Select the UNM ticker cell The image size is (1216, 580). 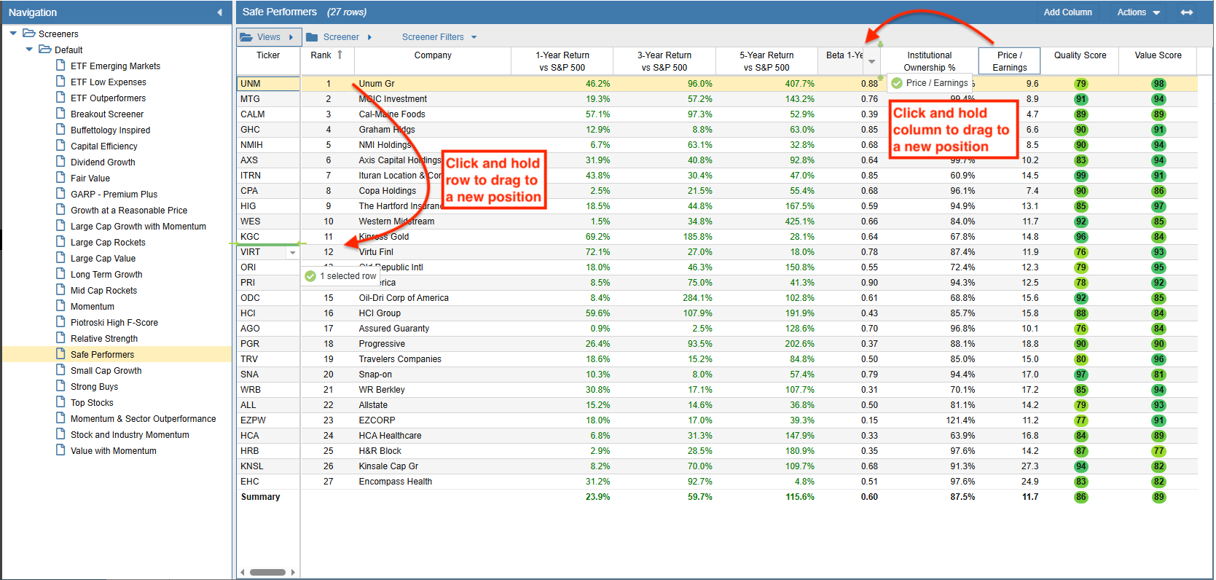click(x=268, y=84)
